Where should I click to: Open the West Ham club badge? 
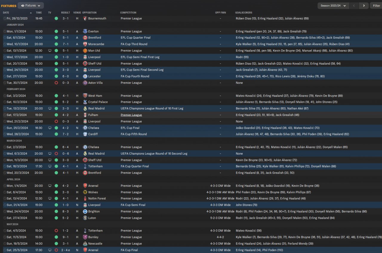85,96
